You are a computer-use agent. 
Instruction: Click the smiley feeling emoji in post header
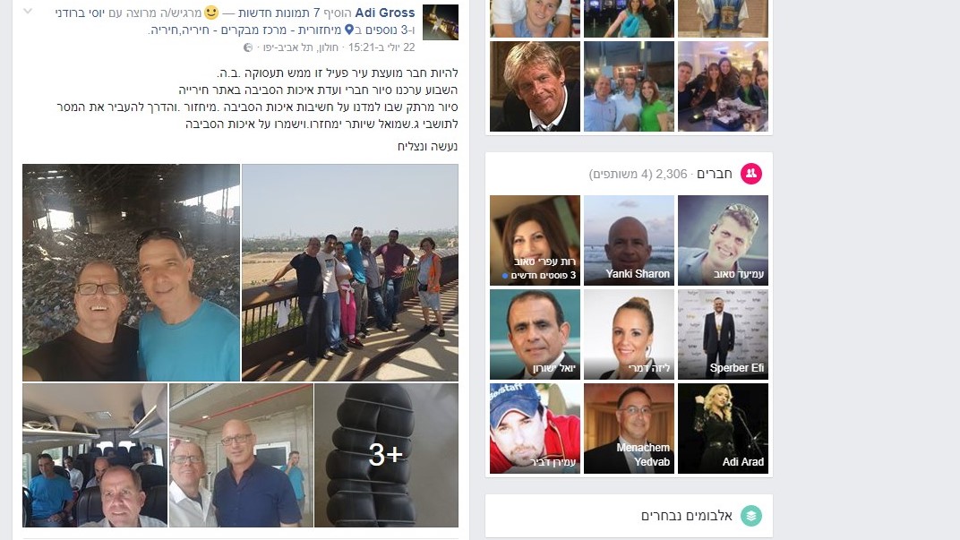(x=211, y=13)
